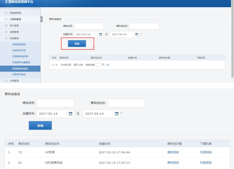Click 2017-03-10 17:06:44 table cell

pos(114,152)
